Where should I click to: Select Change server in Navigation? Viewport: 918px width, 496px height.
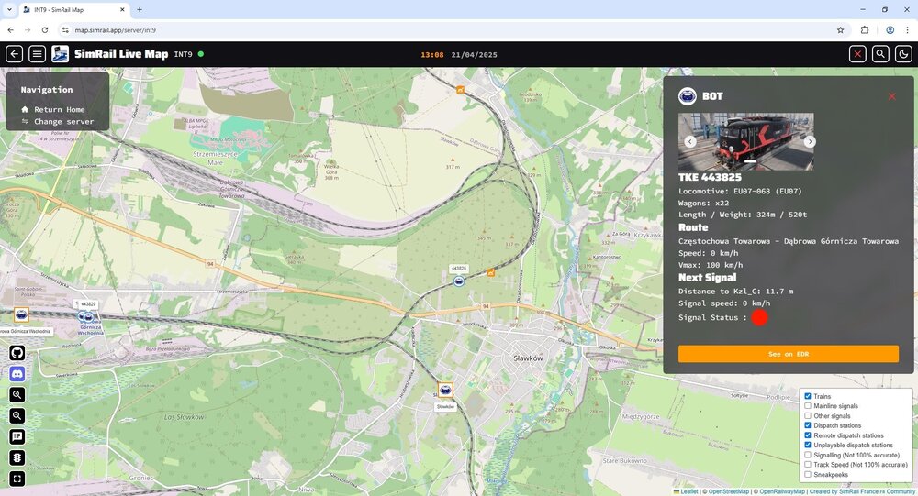coord(63,121)
